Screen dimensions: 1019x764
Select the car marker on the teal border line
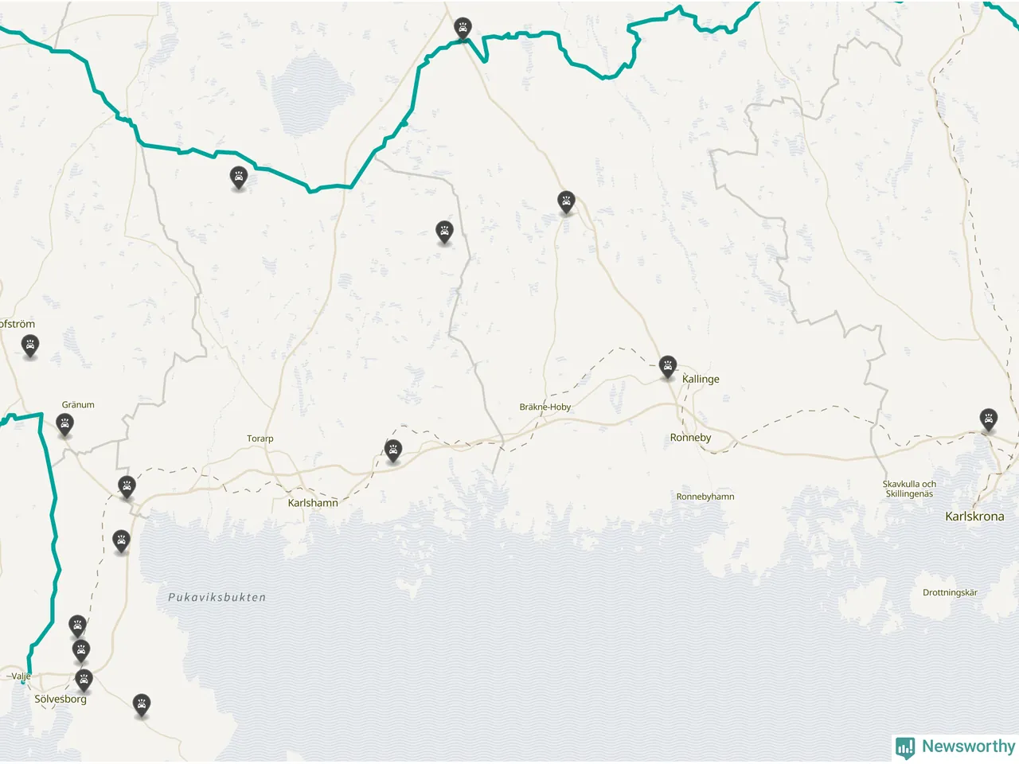coord(238,177)
